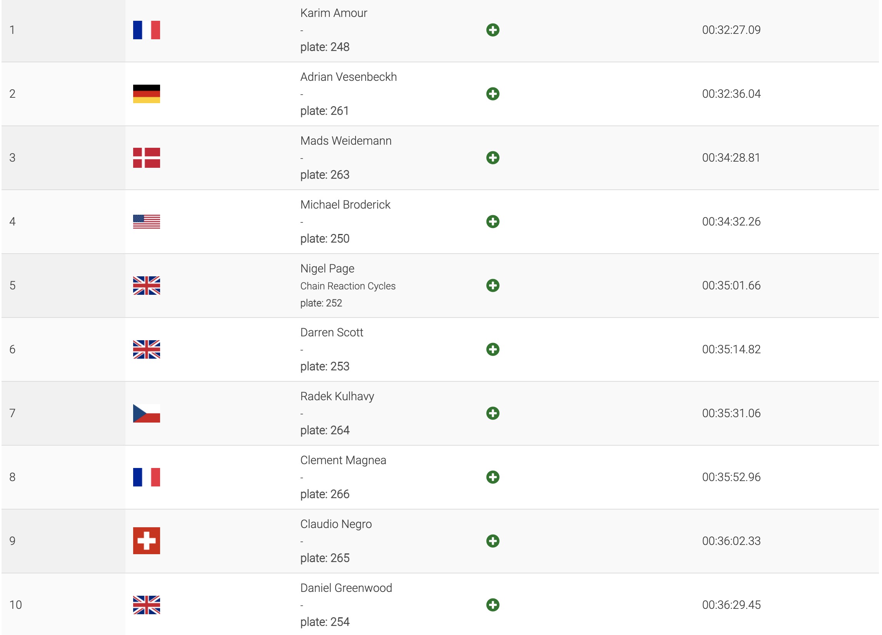Expand Adrian Vesenbeckh's row with green plus
882x635 pixels.
tap(493, 94)
